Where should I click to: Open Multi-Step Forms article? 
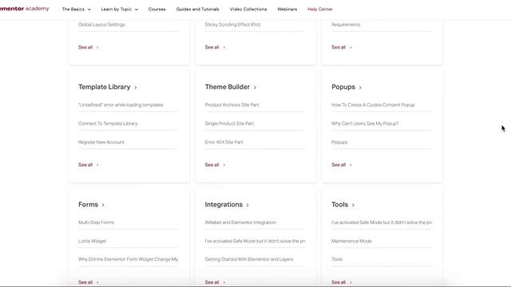(96, 222)
